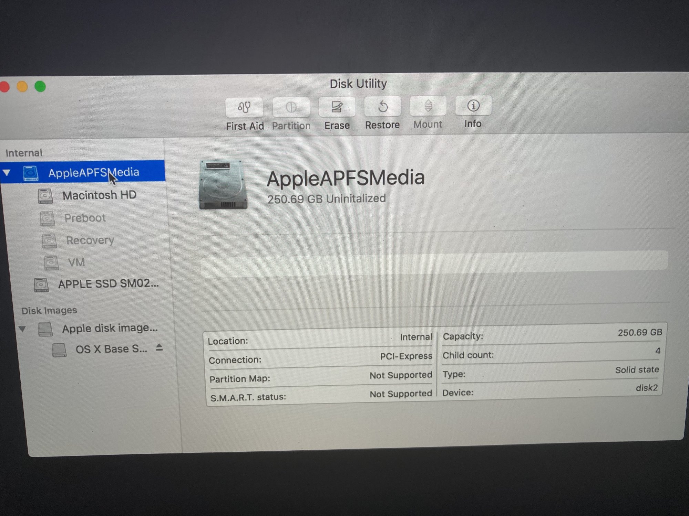The height and width of the screenshot is (516, 689).
Task: Click the Preboot volume icon
Action: [47, 218]
